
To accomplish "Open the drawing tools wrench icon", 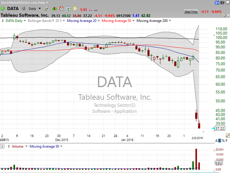I will point(46,8).
